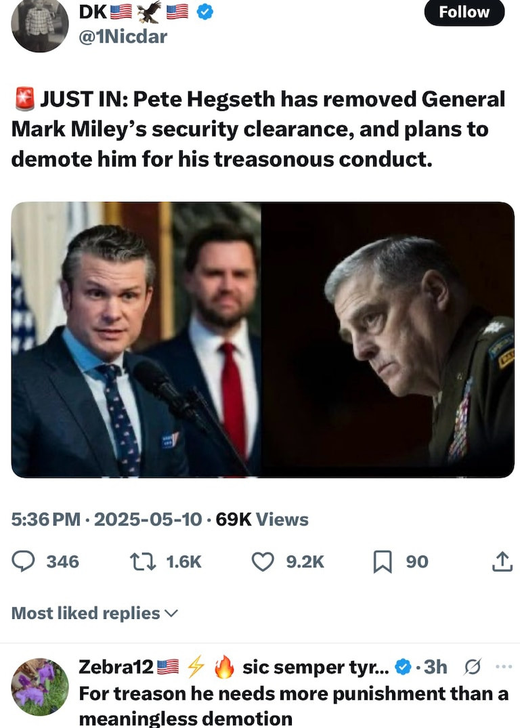Bookmark this post
520x728 pixels.
click(x=383, y=561)
